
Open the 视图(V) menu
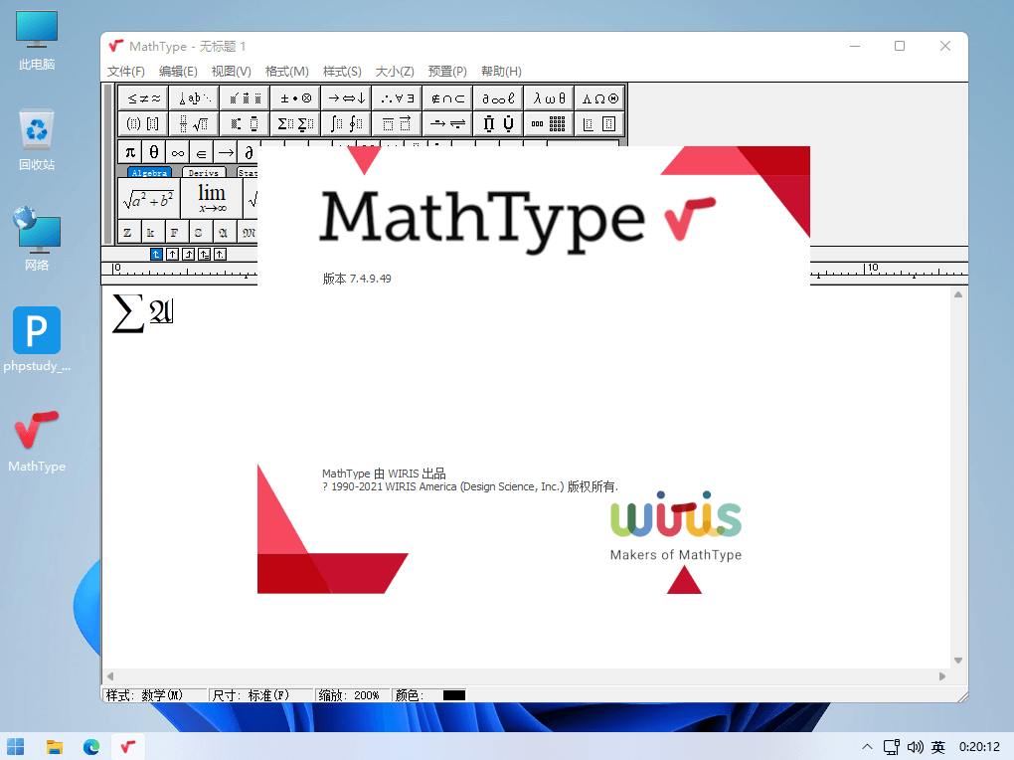tap(231, 72)
